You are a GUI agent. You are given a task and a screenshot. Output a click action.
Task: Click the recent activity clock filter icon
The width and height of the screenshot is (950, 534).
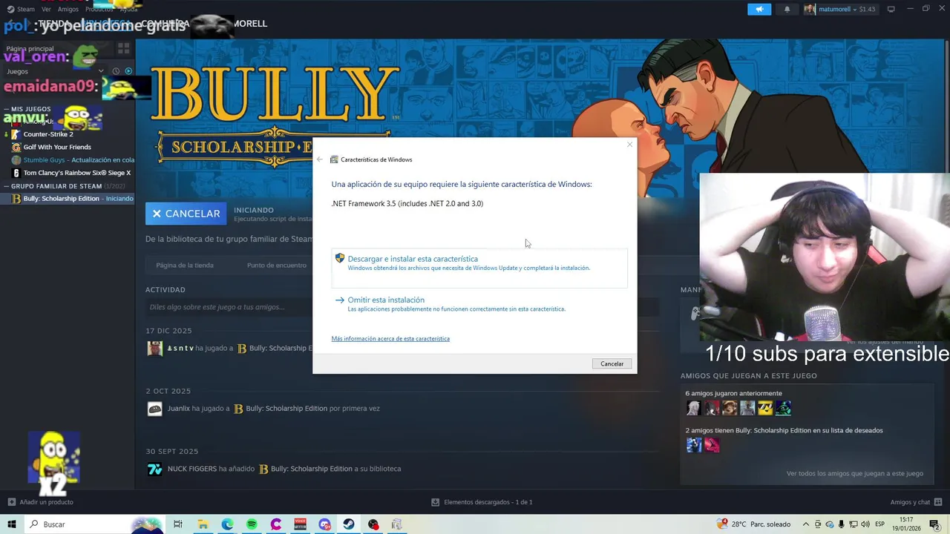coord(116,71)
